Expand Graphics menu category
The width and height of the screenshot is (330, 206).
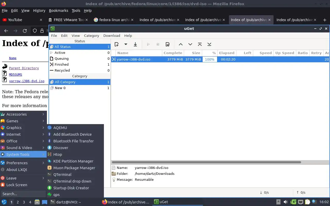pyautogui.click(x=23, y=128)
